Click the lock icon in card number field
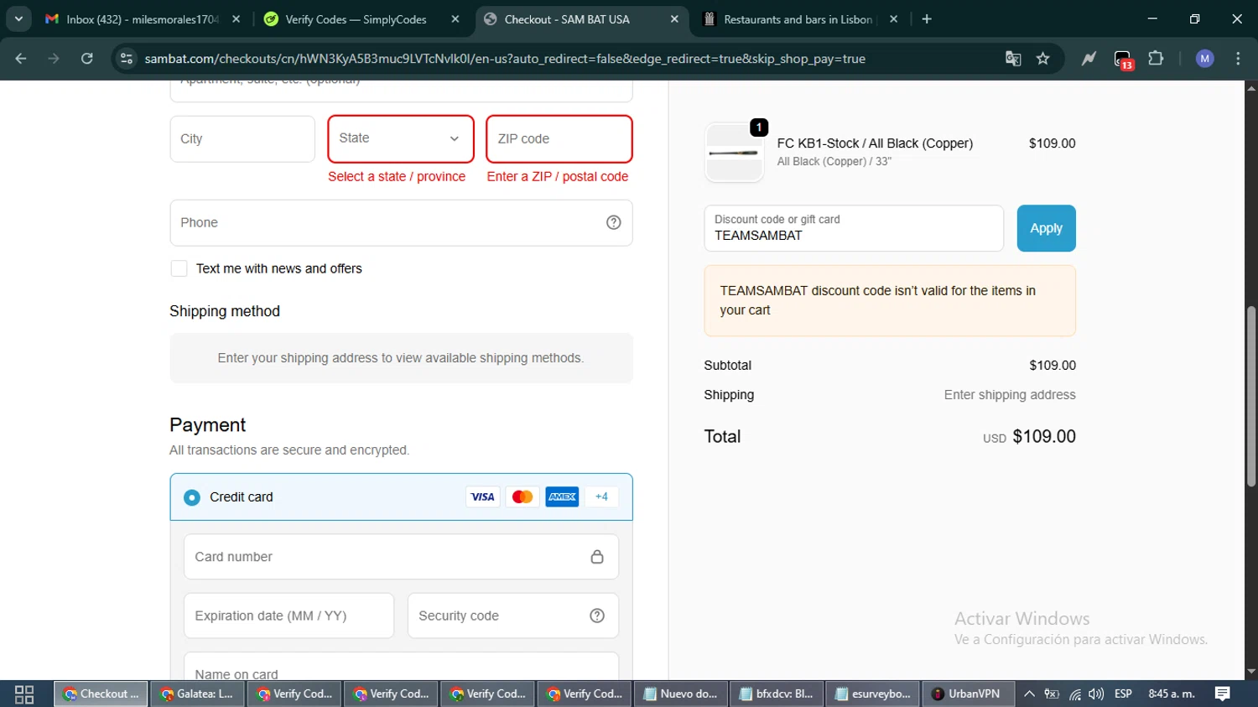 tap(597, 557)
